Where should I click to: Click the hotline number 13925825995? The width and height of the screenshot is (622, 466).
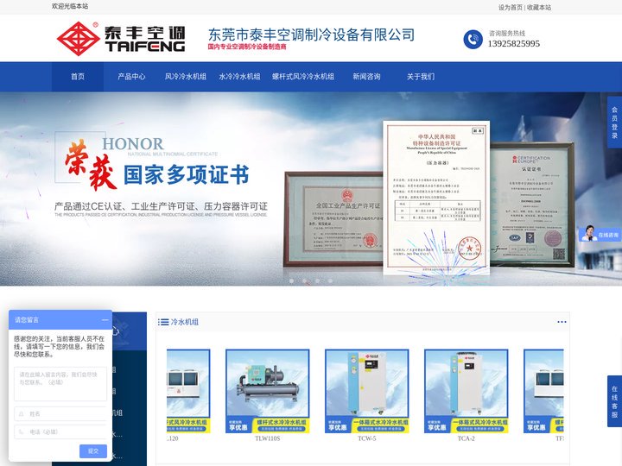(514, 44)
